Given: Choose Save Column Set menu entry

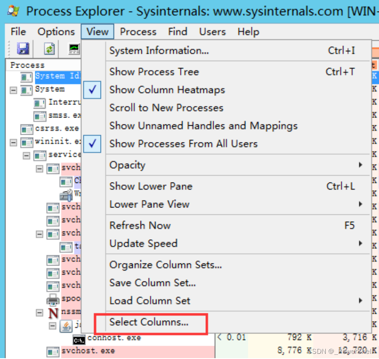Looking at the screenshot, I should click(226, 283).
